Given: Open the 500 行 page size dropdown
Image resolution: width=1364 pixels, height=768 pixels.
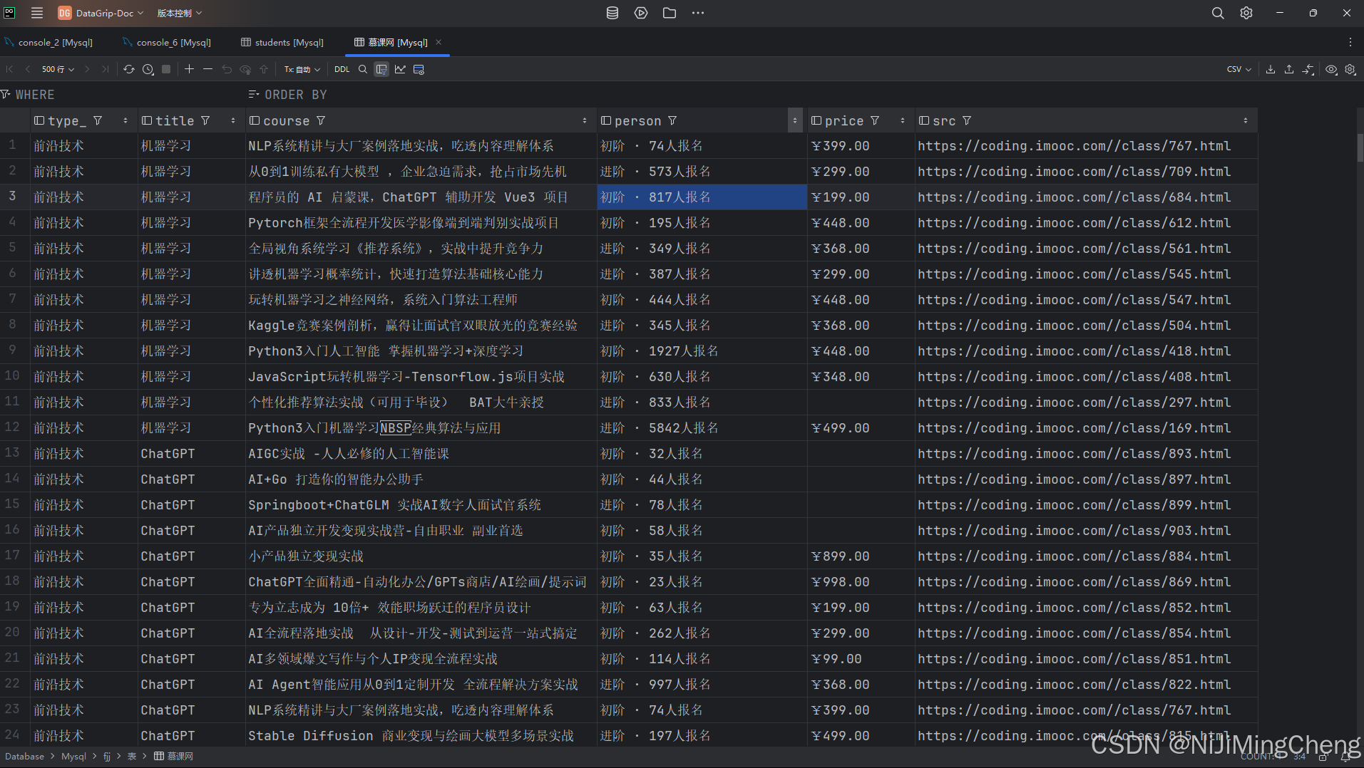Looking at the screenshot, I should (x=58, y=69).
